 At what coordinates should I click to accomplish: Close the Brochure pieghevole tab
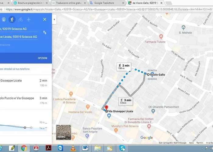(47, 3)
